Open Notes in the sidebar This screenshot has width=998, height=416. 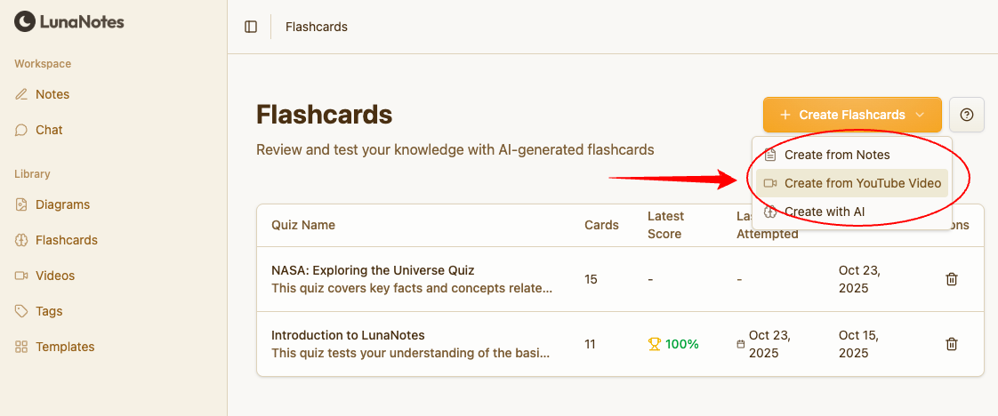52,94
